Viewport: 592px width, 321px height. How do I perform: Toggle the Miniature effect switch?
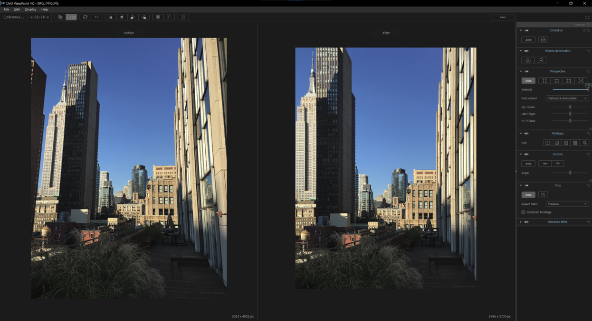526,222
